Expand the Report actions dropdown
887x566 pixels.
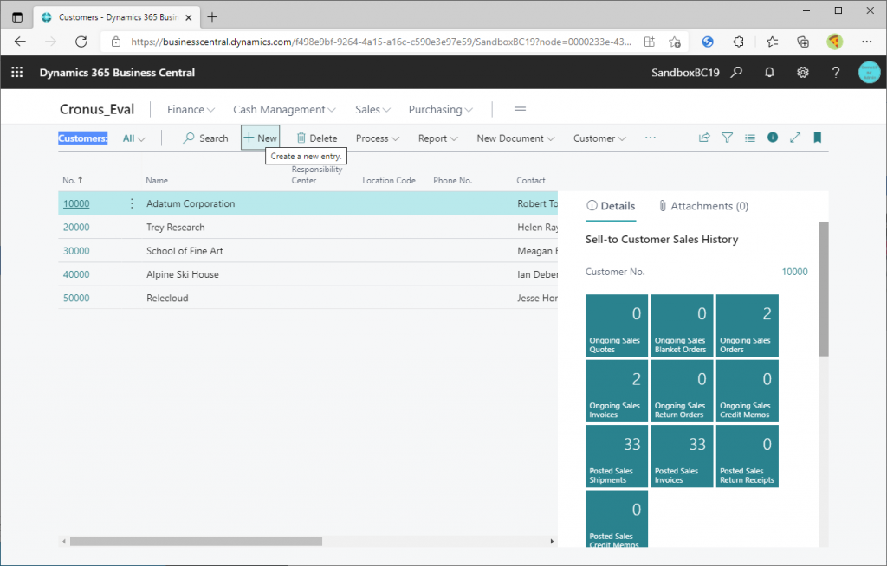(437, 138)
